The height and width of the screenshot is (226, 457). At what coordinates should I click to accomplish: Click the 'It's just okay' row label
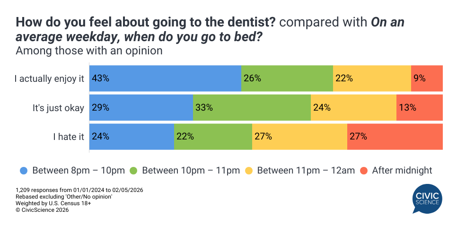coord(58,108)
